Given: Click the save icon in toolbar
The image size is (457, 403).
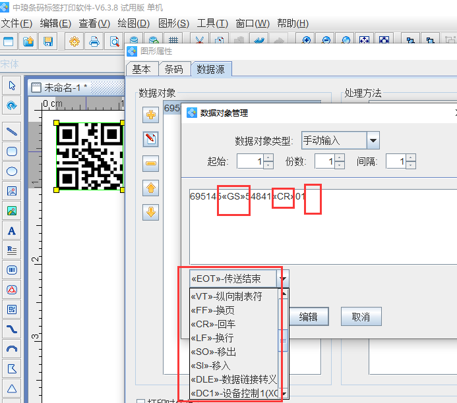Looking at the screenshot, I should tap(47, 42).
